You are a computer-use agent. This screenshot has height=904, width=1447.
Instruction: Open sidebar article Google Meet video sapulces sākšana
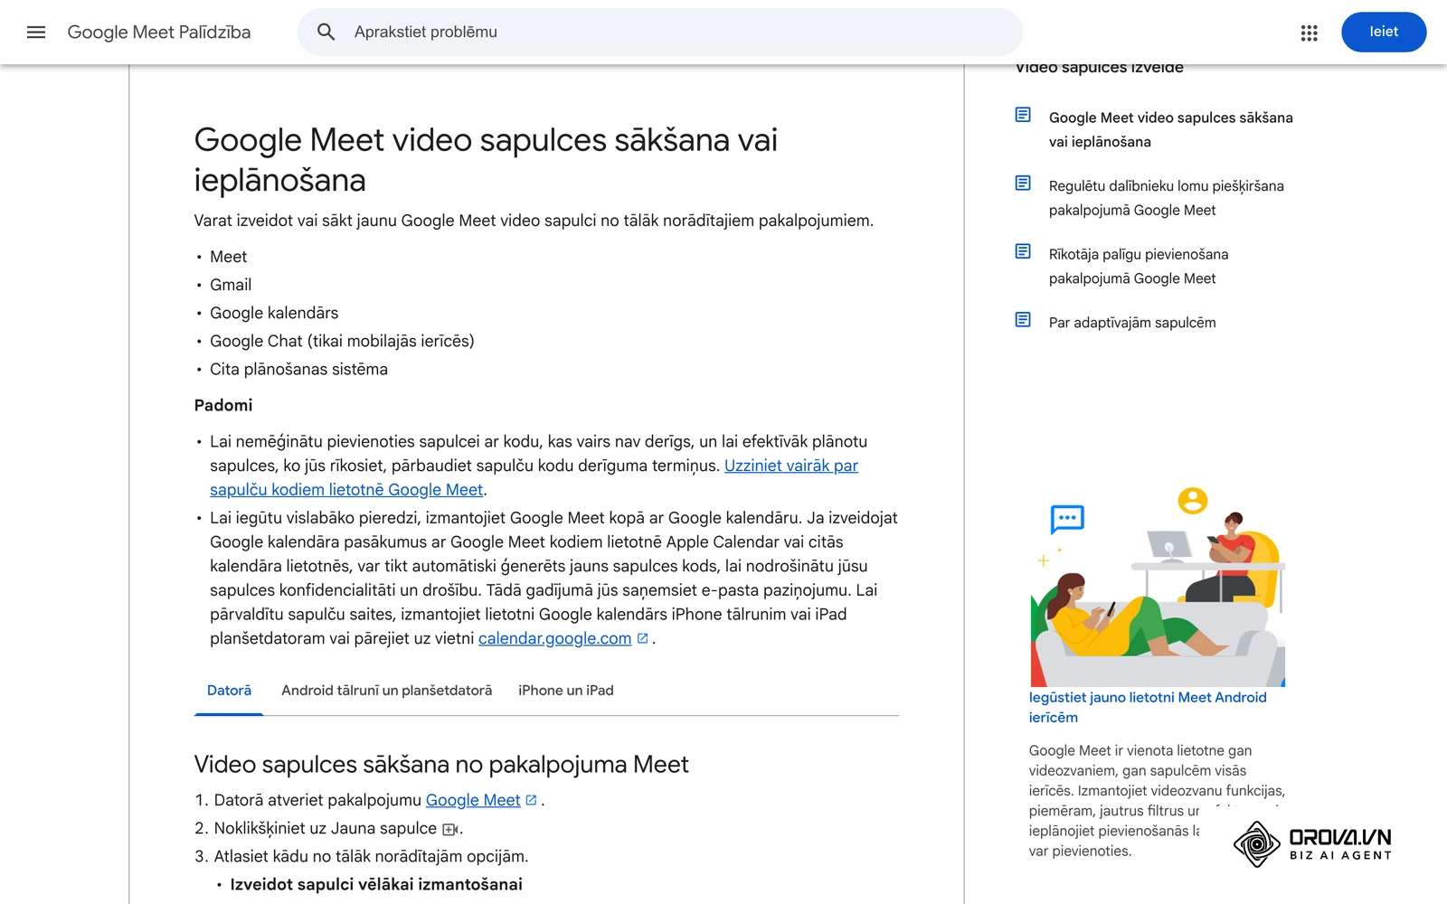point(1170,130)
